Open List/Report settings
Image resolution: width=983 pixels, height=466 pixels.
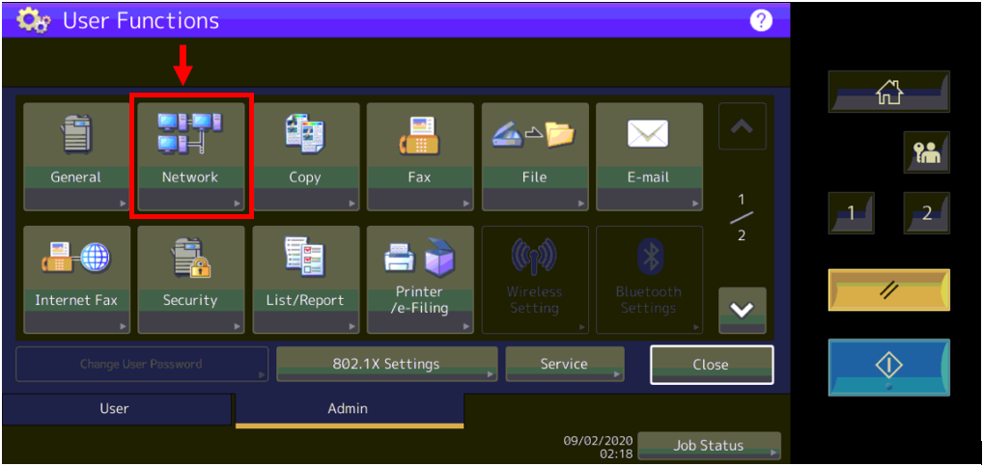[x=305, y=279]
